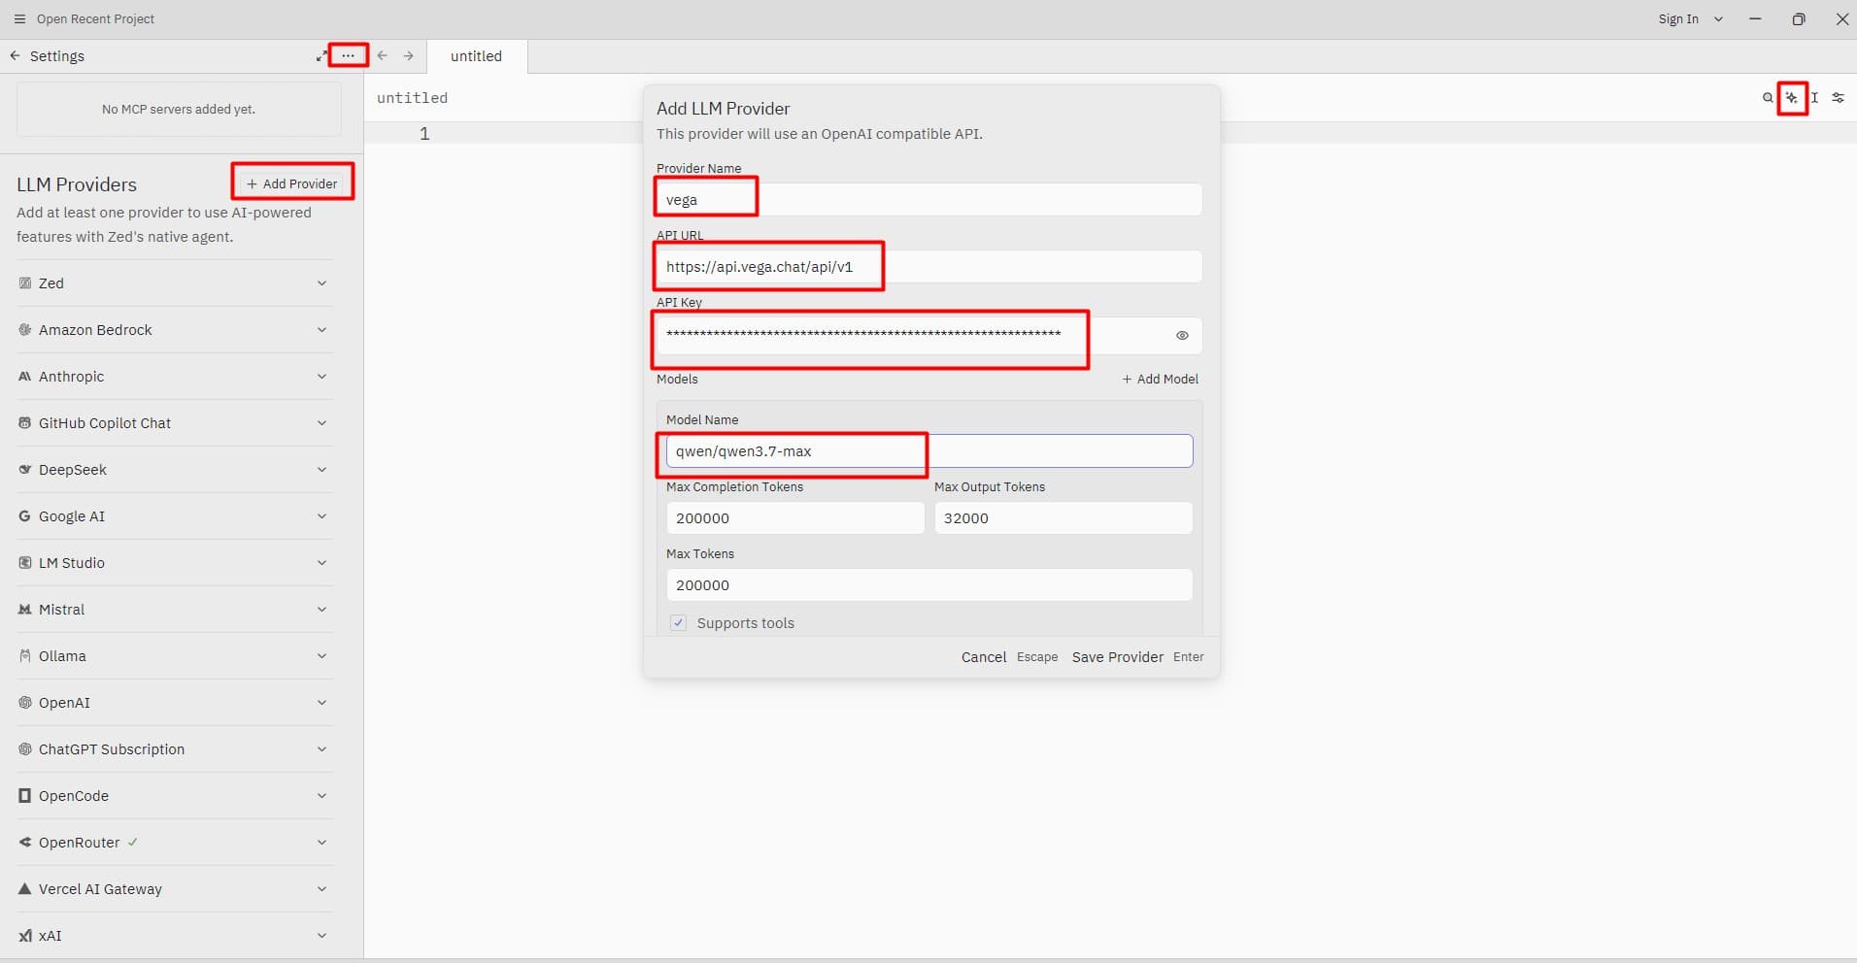Toggle the Supports tools checkbox
The image size is (1857, 963).
pyautogui.click(x=678, y=623)
